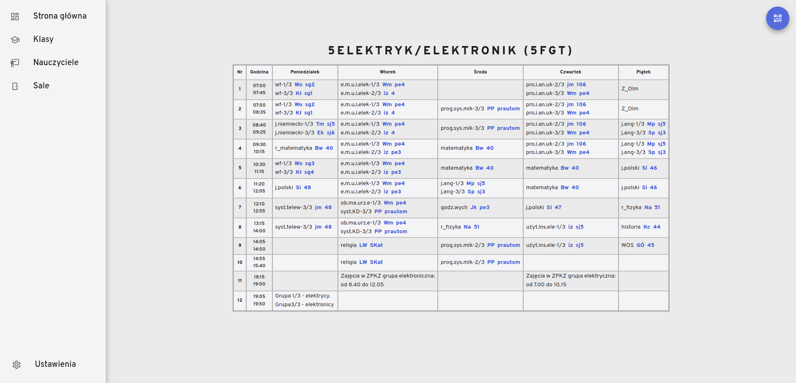Click the 18:15 19:00 time cell

pos(259,281)
